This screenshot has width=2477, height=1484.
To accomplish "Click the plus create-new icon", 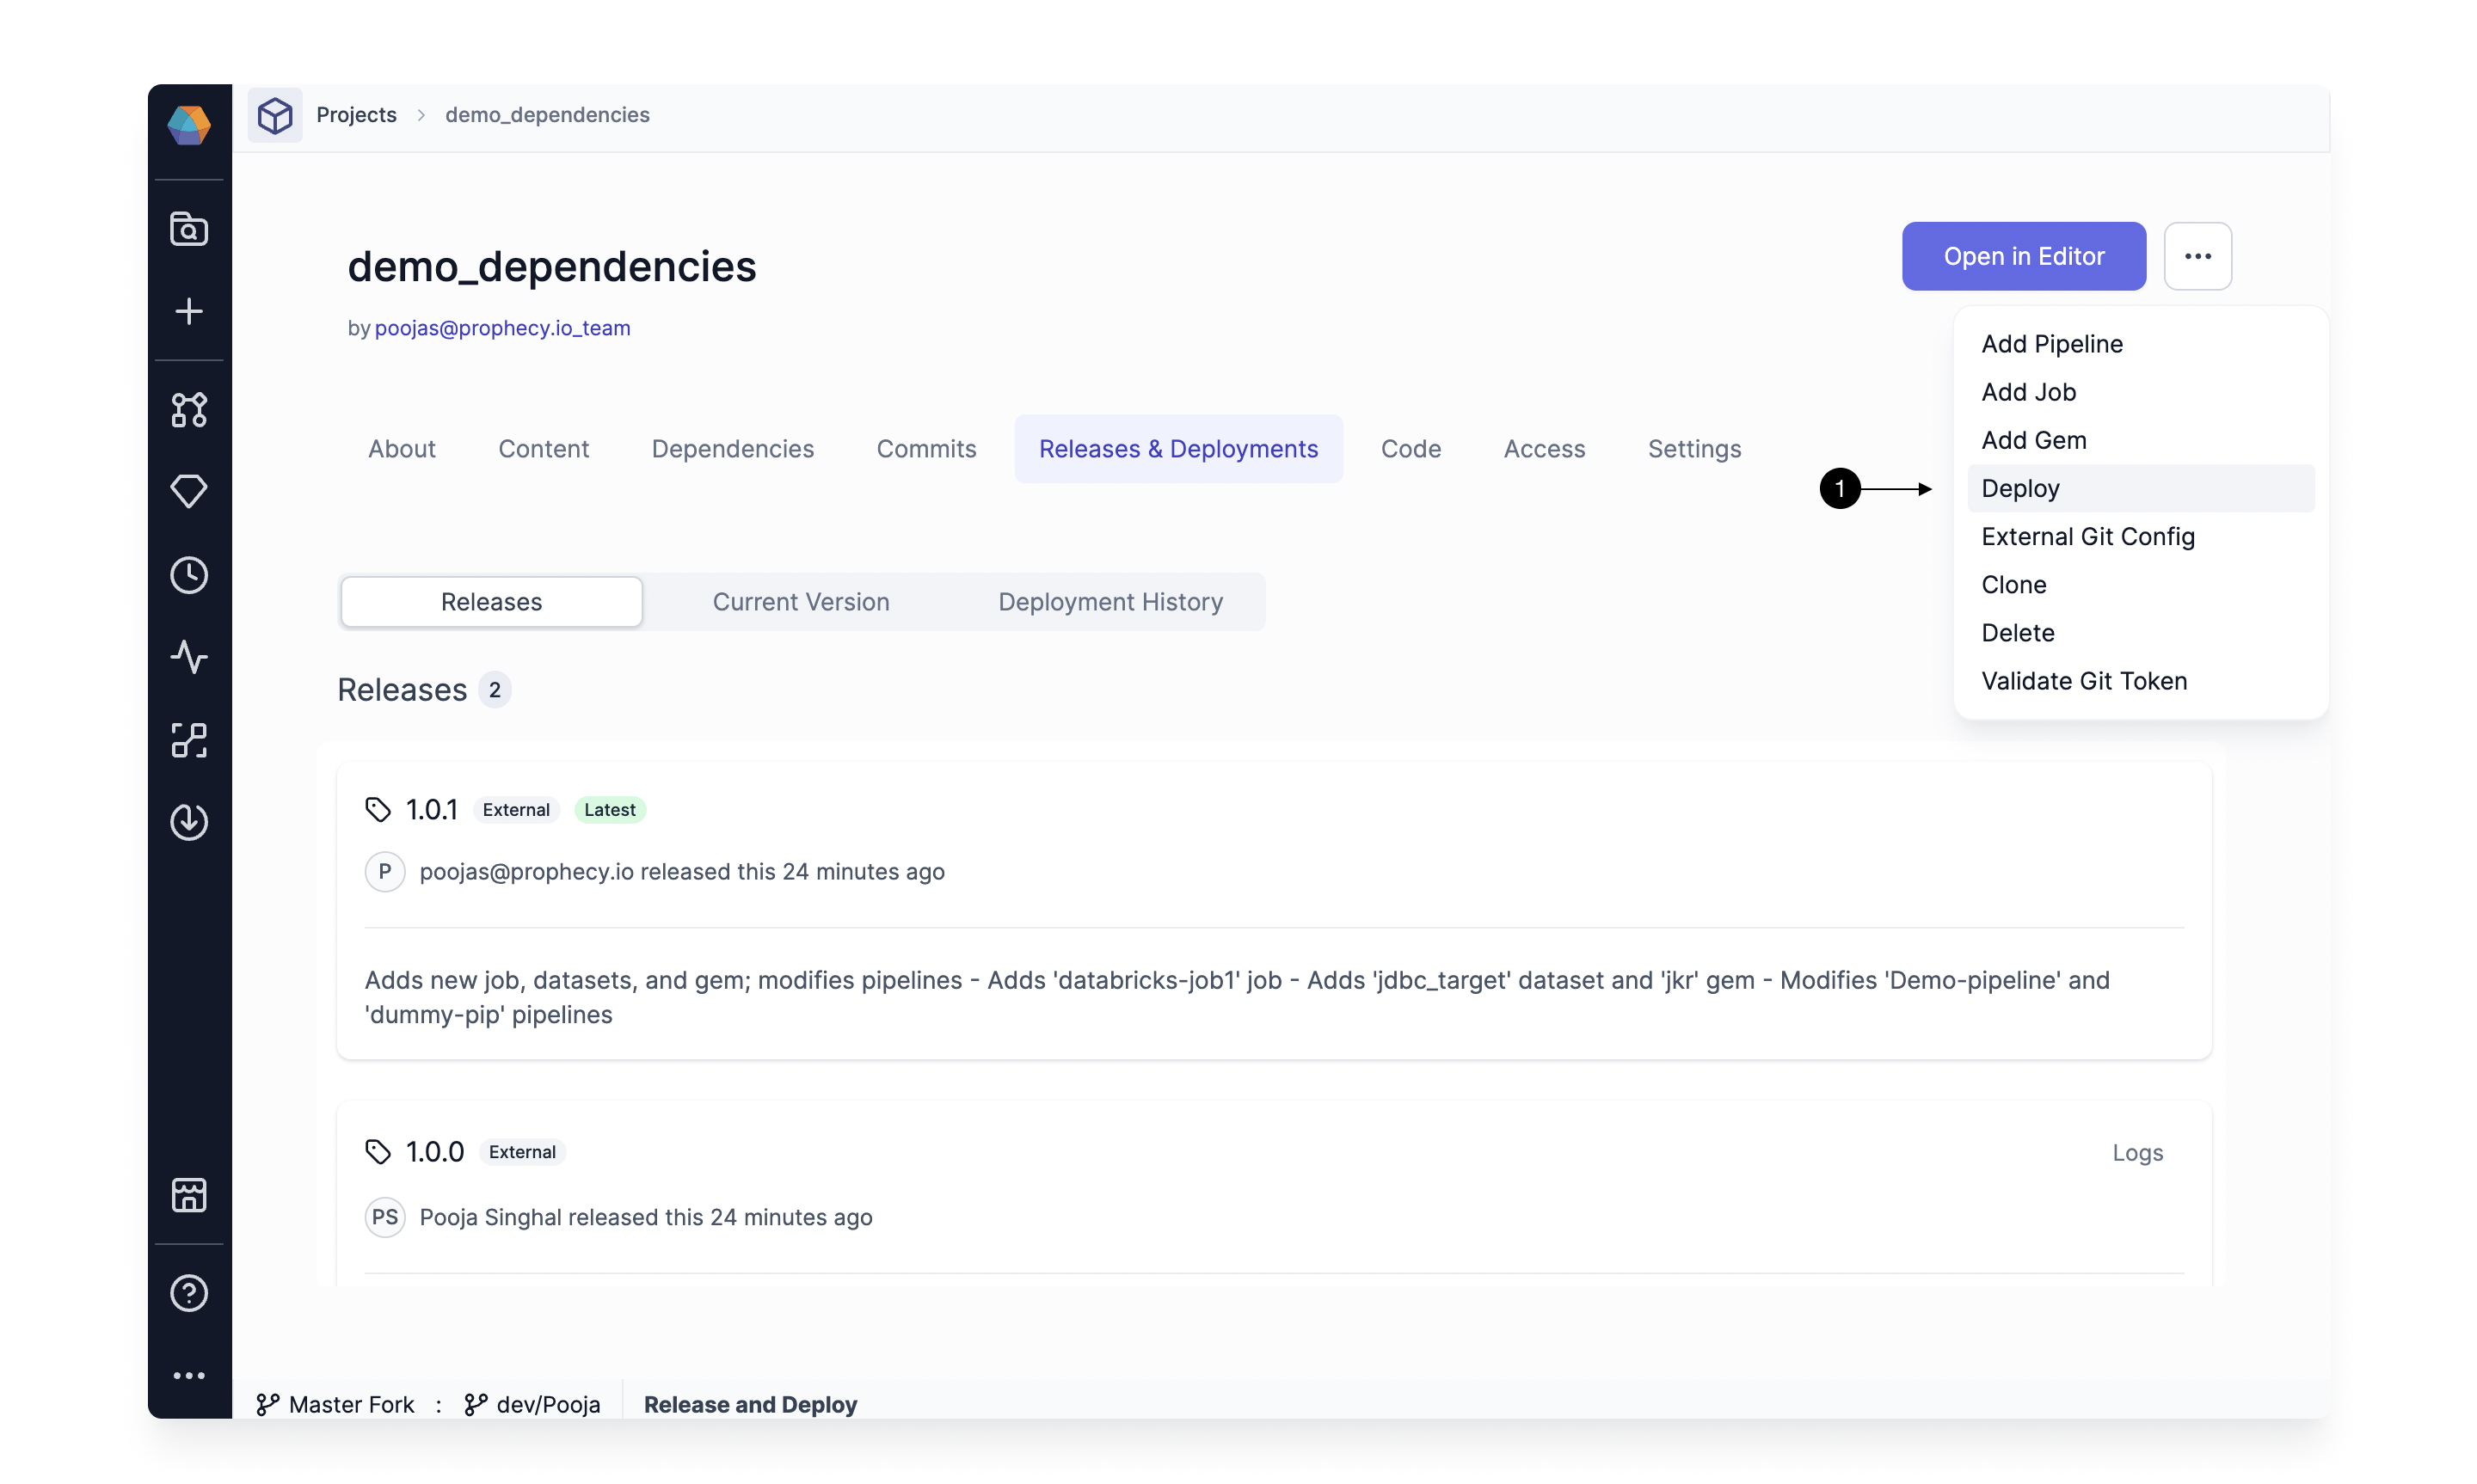I will (189, 311).
